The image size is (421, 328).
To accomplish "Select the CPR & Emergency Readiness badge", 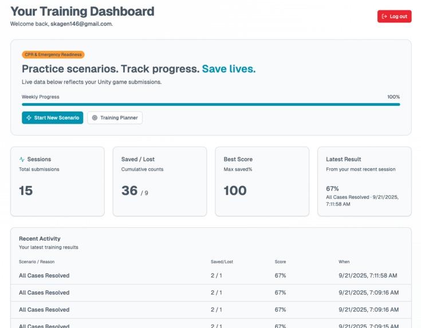I will click(53, 54).
